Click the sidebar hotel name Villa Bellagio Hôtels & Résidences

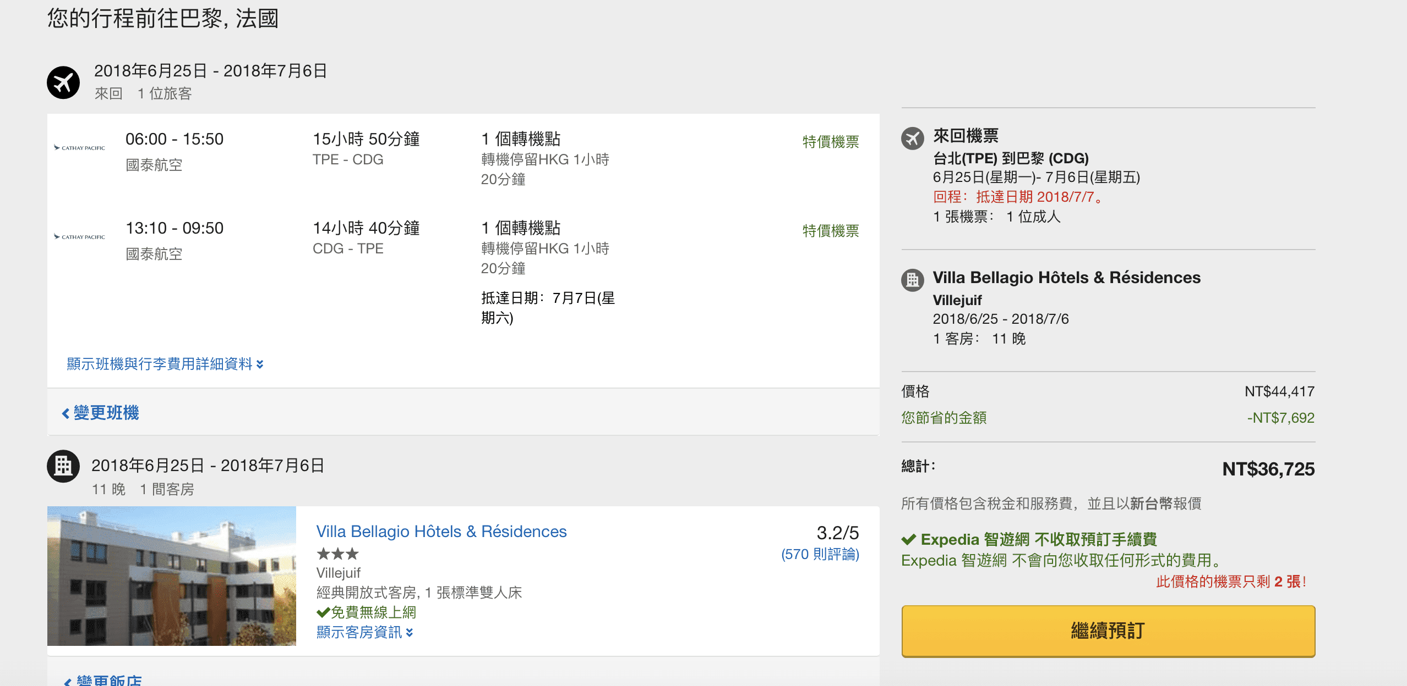(x=1067, y=278)
